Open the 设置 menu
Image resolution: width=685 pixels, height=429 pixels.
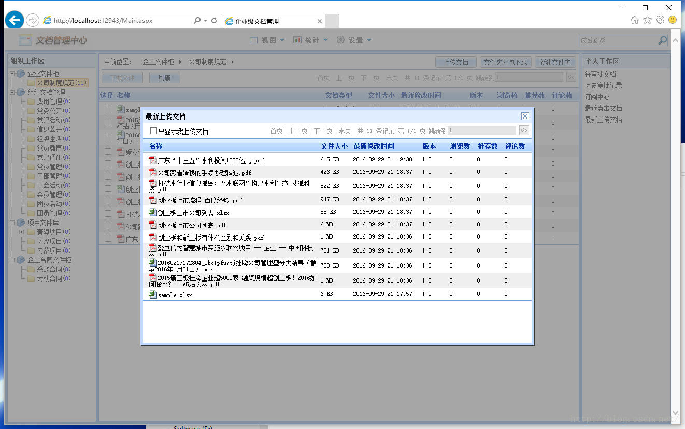coord(354,40)
